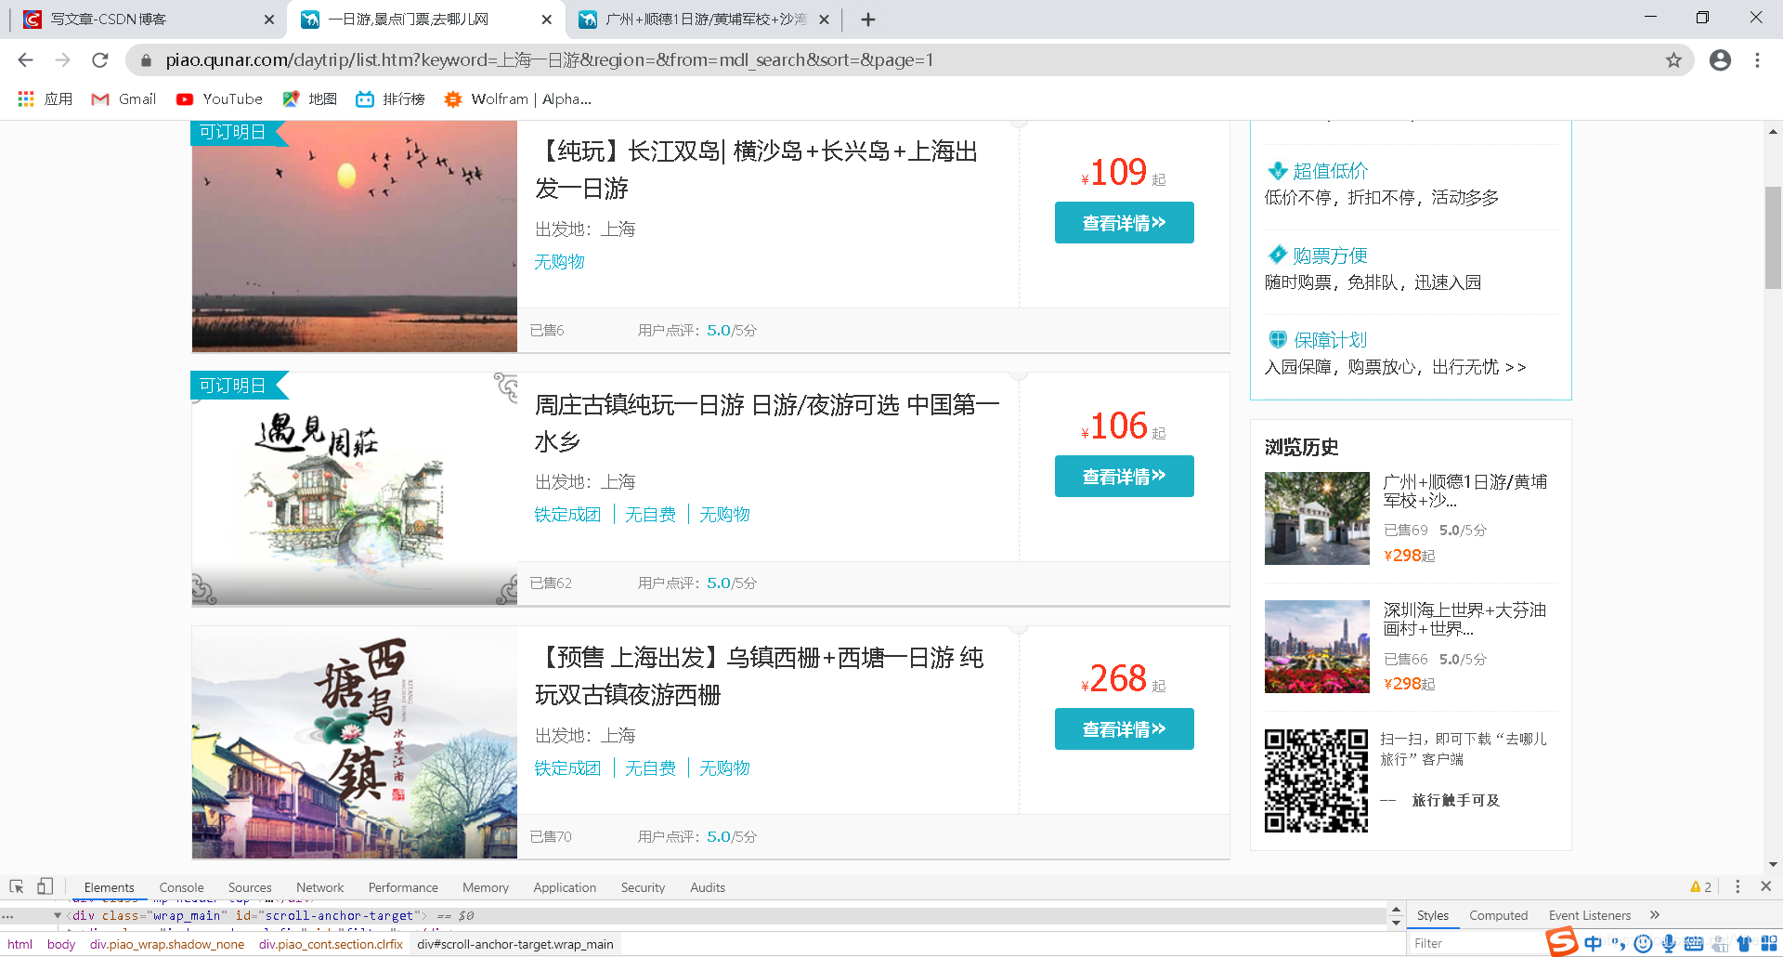Switch to DevTools Sources tab
The width and height of the screenshot is (1783, 957).
tap(250, 888)
